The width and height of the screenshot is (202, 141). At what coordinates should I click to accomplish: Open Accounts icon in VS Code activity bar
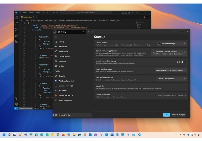click(x=16, y=98)
